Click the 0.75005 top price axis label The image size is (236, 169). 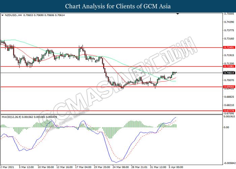229,14
